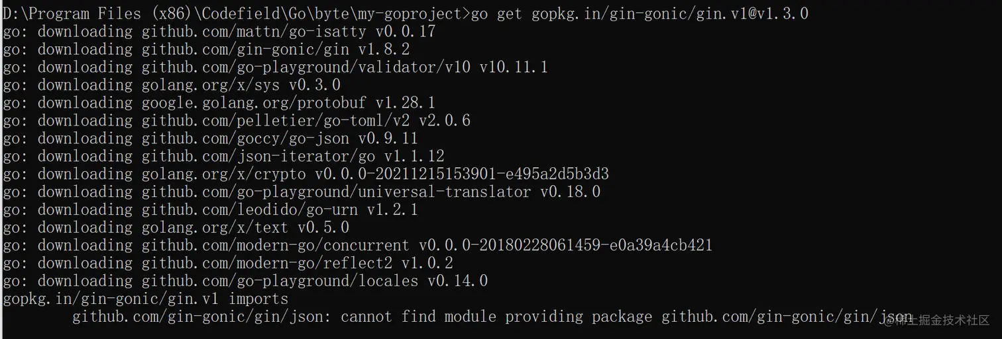1002x339 pixels.
Task: Click the universal-translator v0.18.0 download line
Action: (302, 192)
